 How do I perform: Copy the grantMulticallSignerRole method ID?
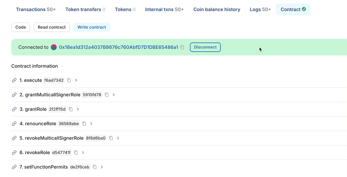click(x=107, y=95)
